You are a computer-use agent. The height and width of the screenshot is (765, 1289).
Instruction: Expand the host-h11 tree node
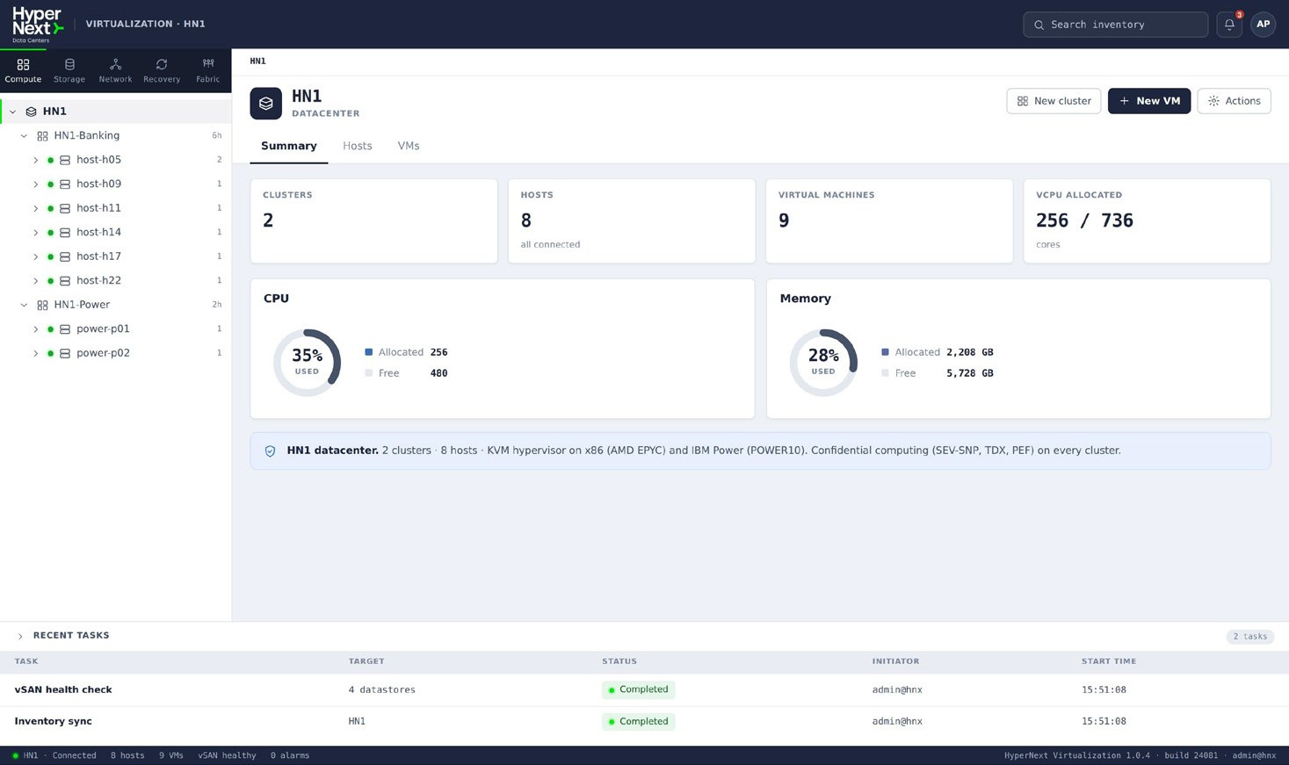coord(36,208)
